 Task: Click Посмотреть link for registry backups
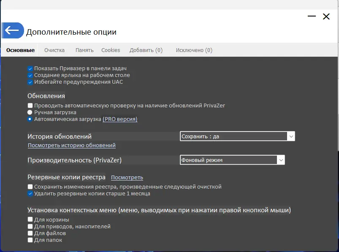coord(127,178)
